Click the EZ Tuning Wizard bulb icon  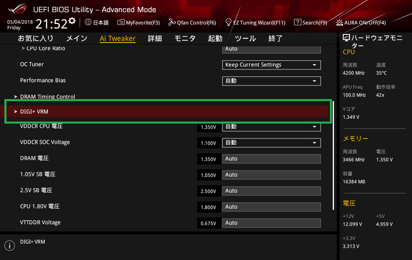coord(229,22)
